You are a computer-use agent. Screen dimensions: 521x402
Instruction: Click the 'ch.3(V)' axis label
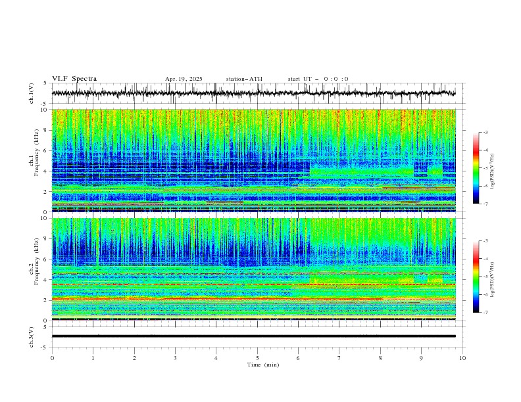[32, 337]
